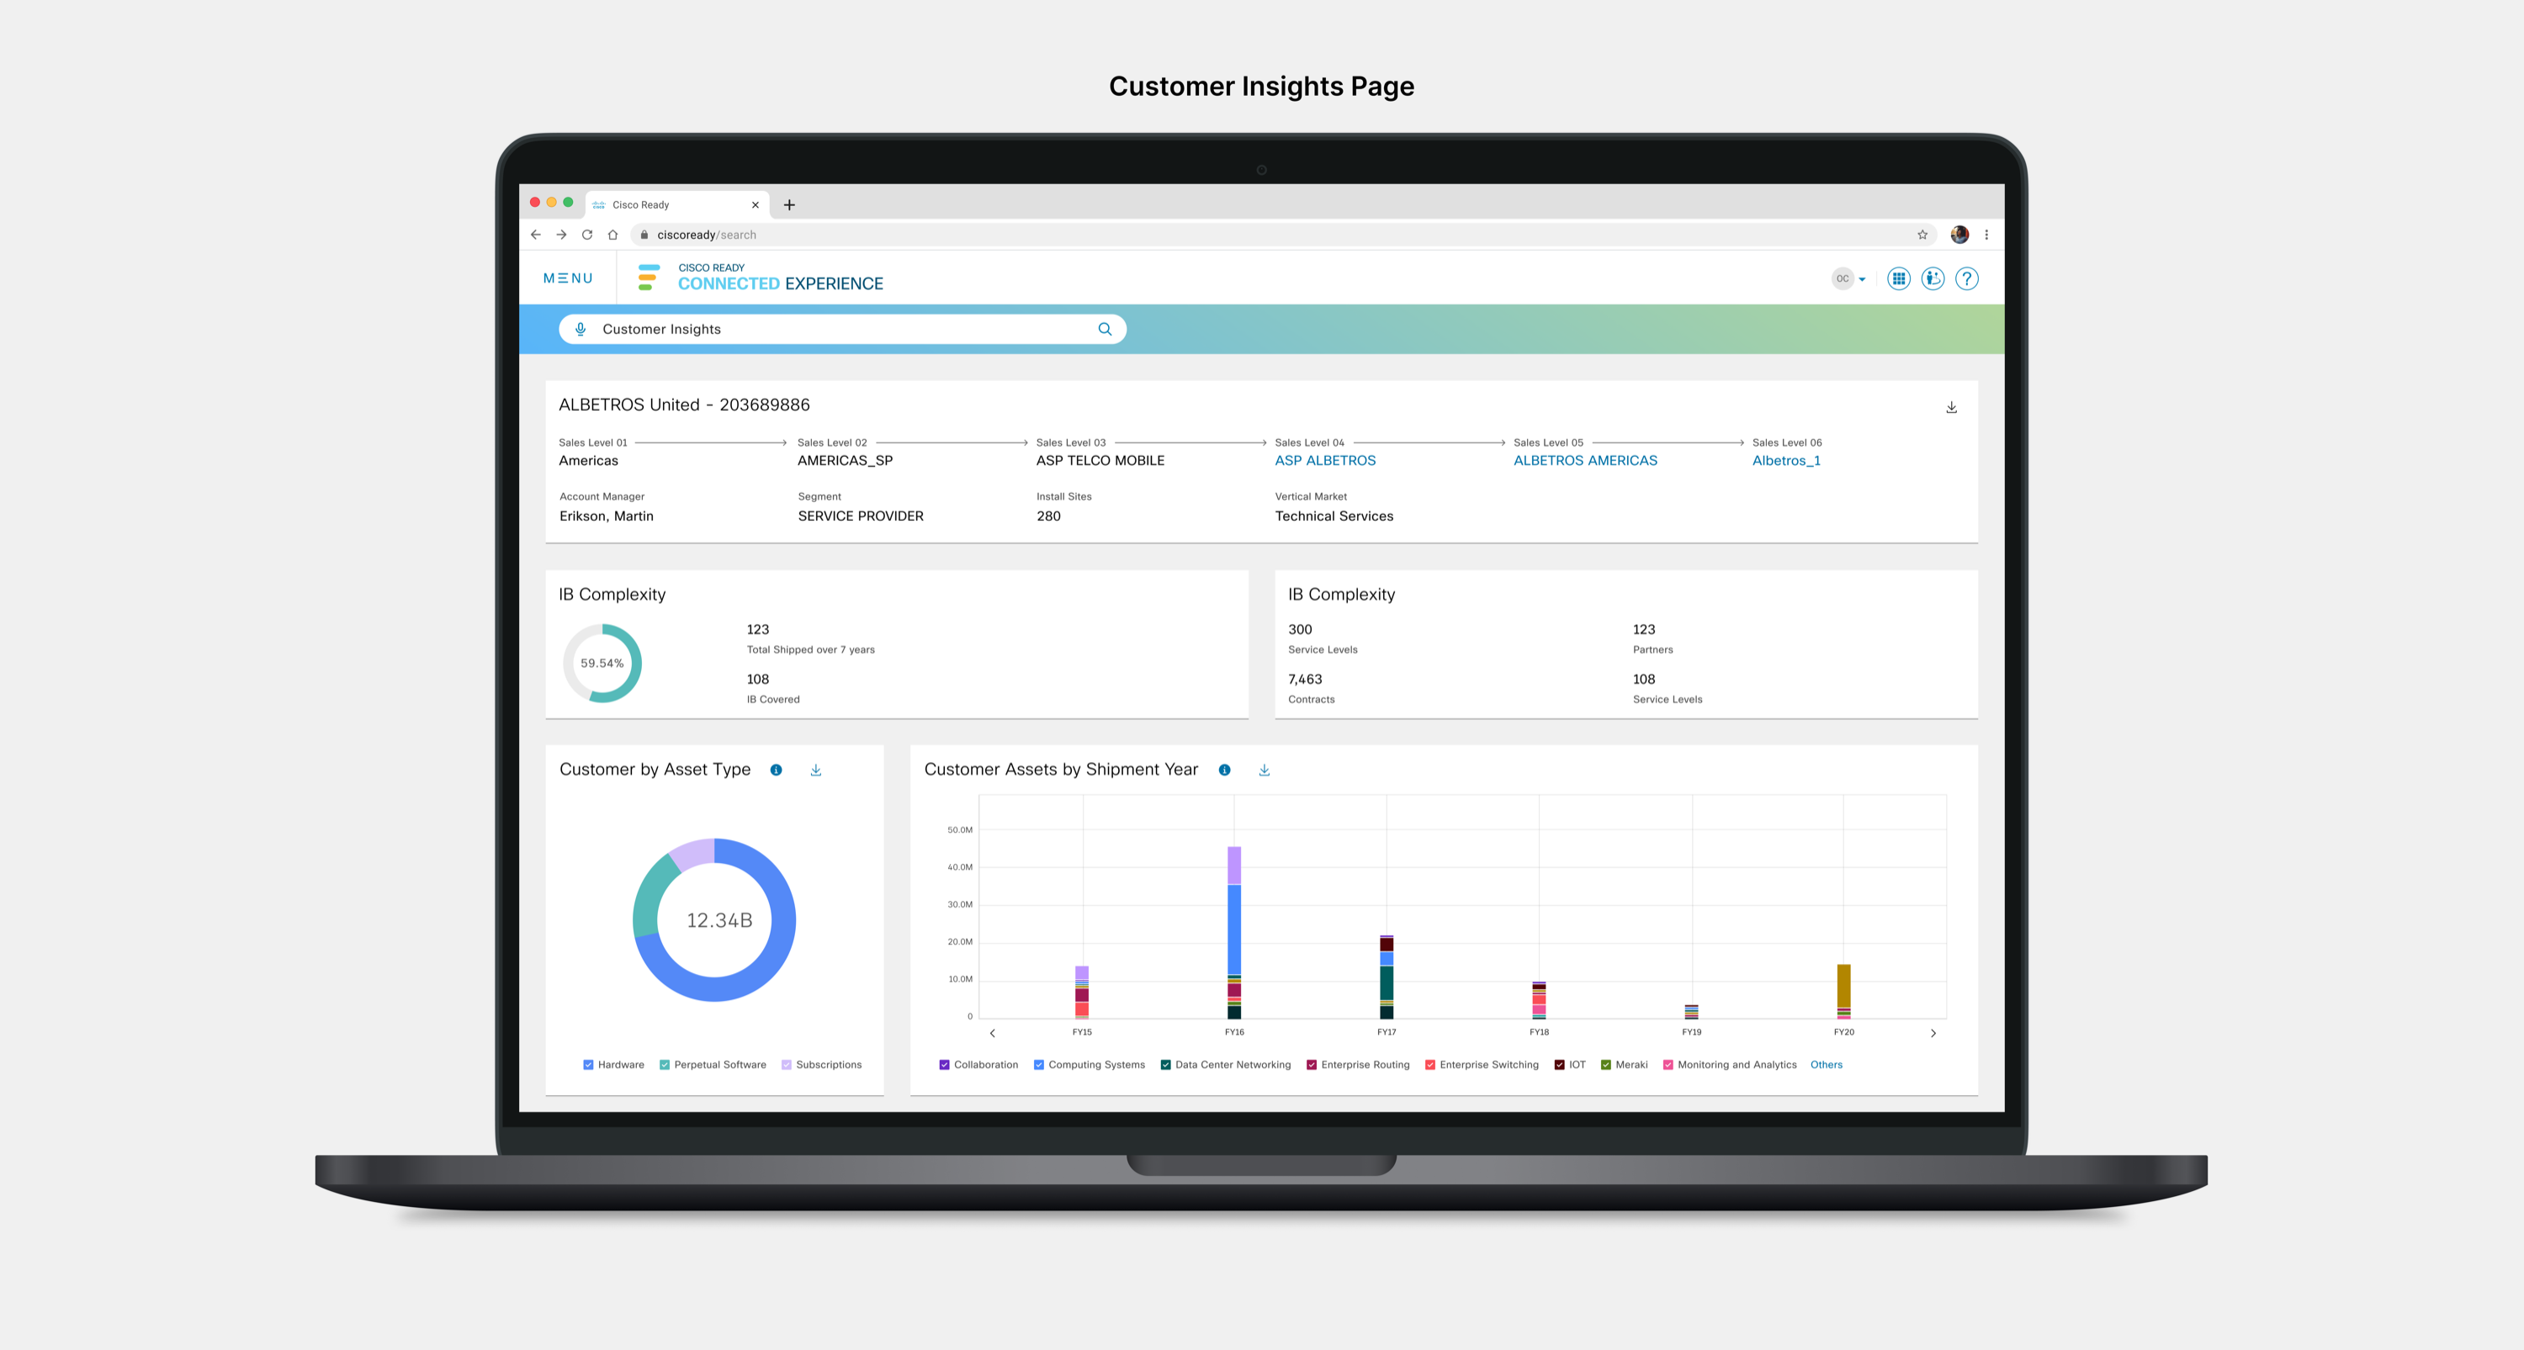Open a new browser tab with plus

tap(789, 204)
